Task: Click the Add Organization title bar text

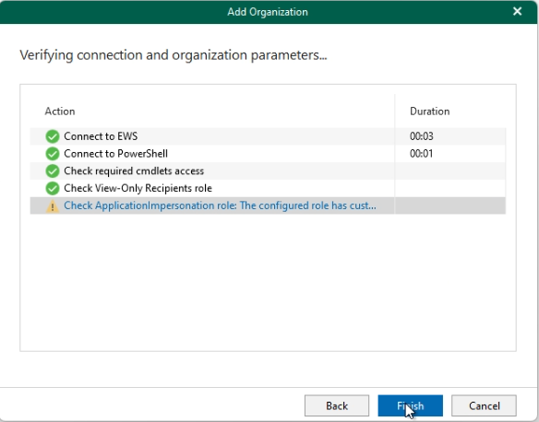Action: click(268, 12)
